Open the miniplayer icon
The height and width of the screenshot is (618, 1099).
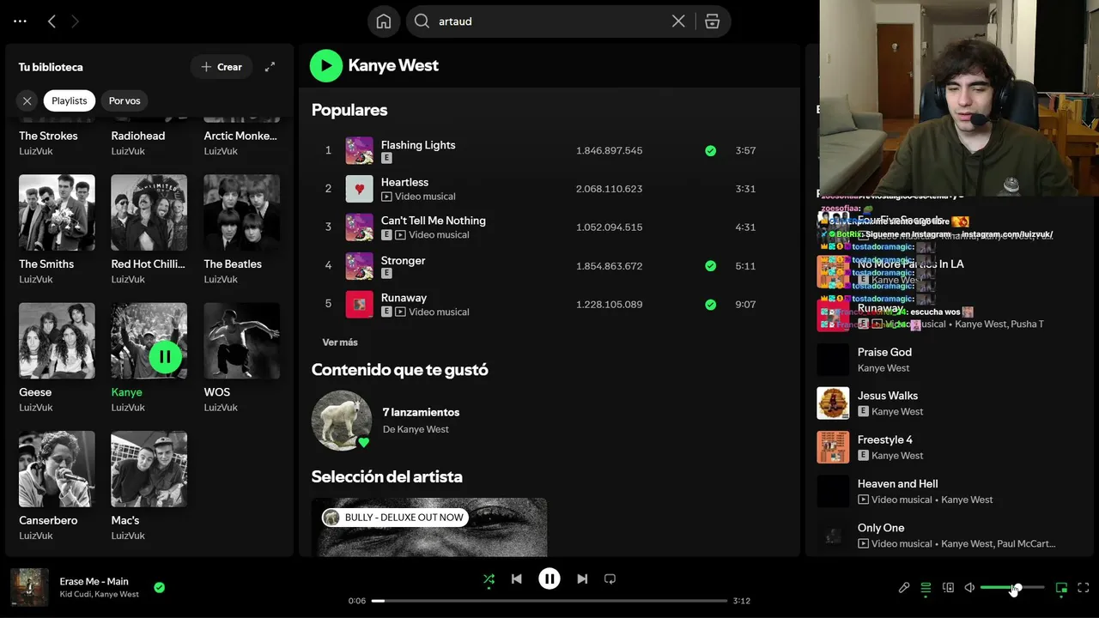coord(1061,588)
